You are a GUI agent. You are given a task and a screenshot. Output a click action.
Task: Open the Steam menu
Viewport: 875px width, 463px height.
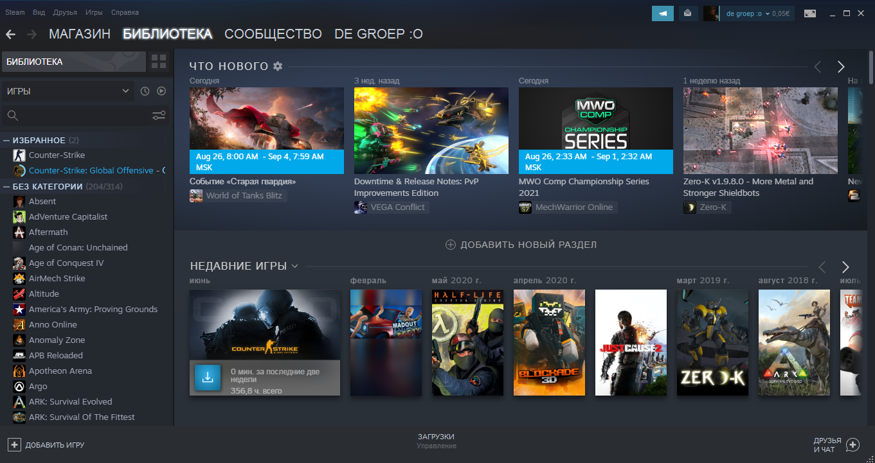click(x=15, y=12)
